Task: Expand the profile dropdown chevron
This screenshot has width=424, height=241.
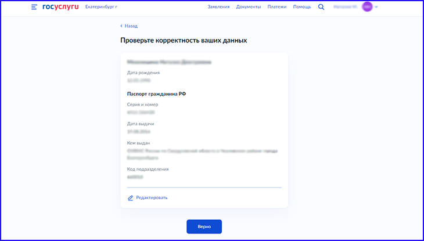Action: click(376, 7)
